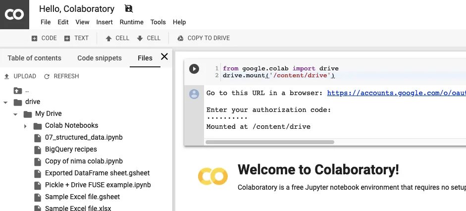
Task: Open the Insert menu
Action: pos(104,22)
